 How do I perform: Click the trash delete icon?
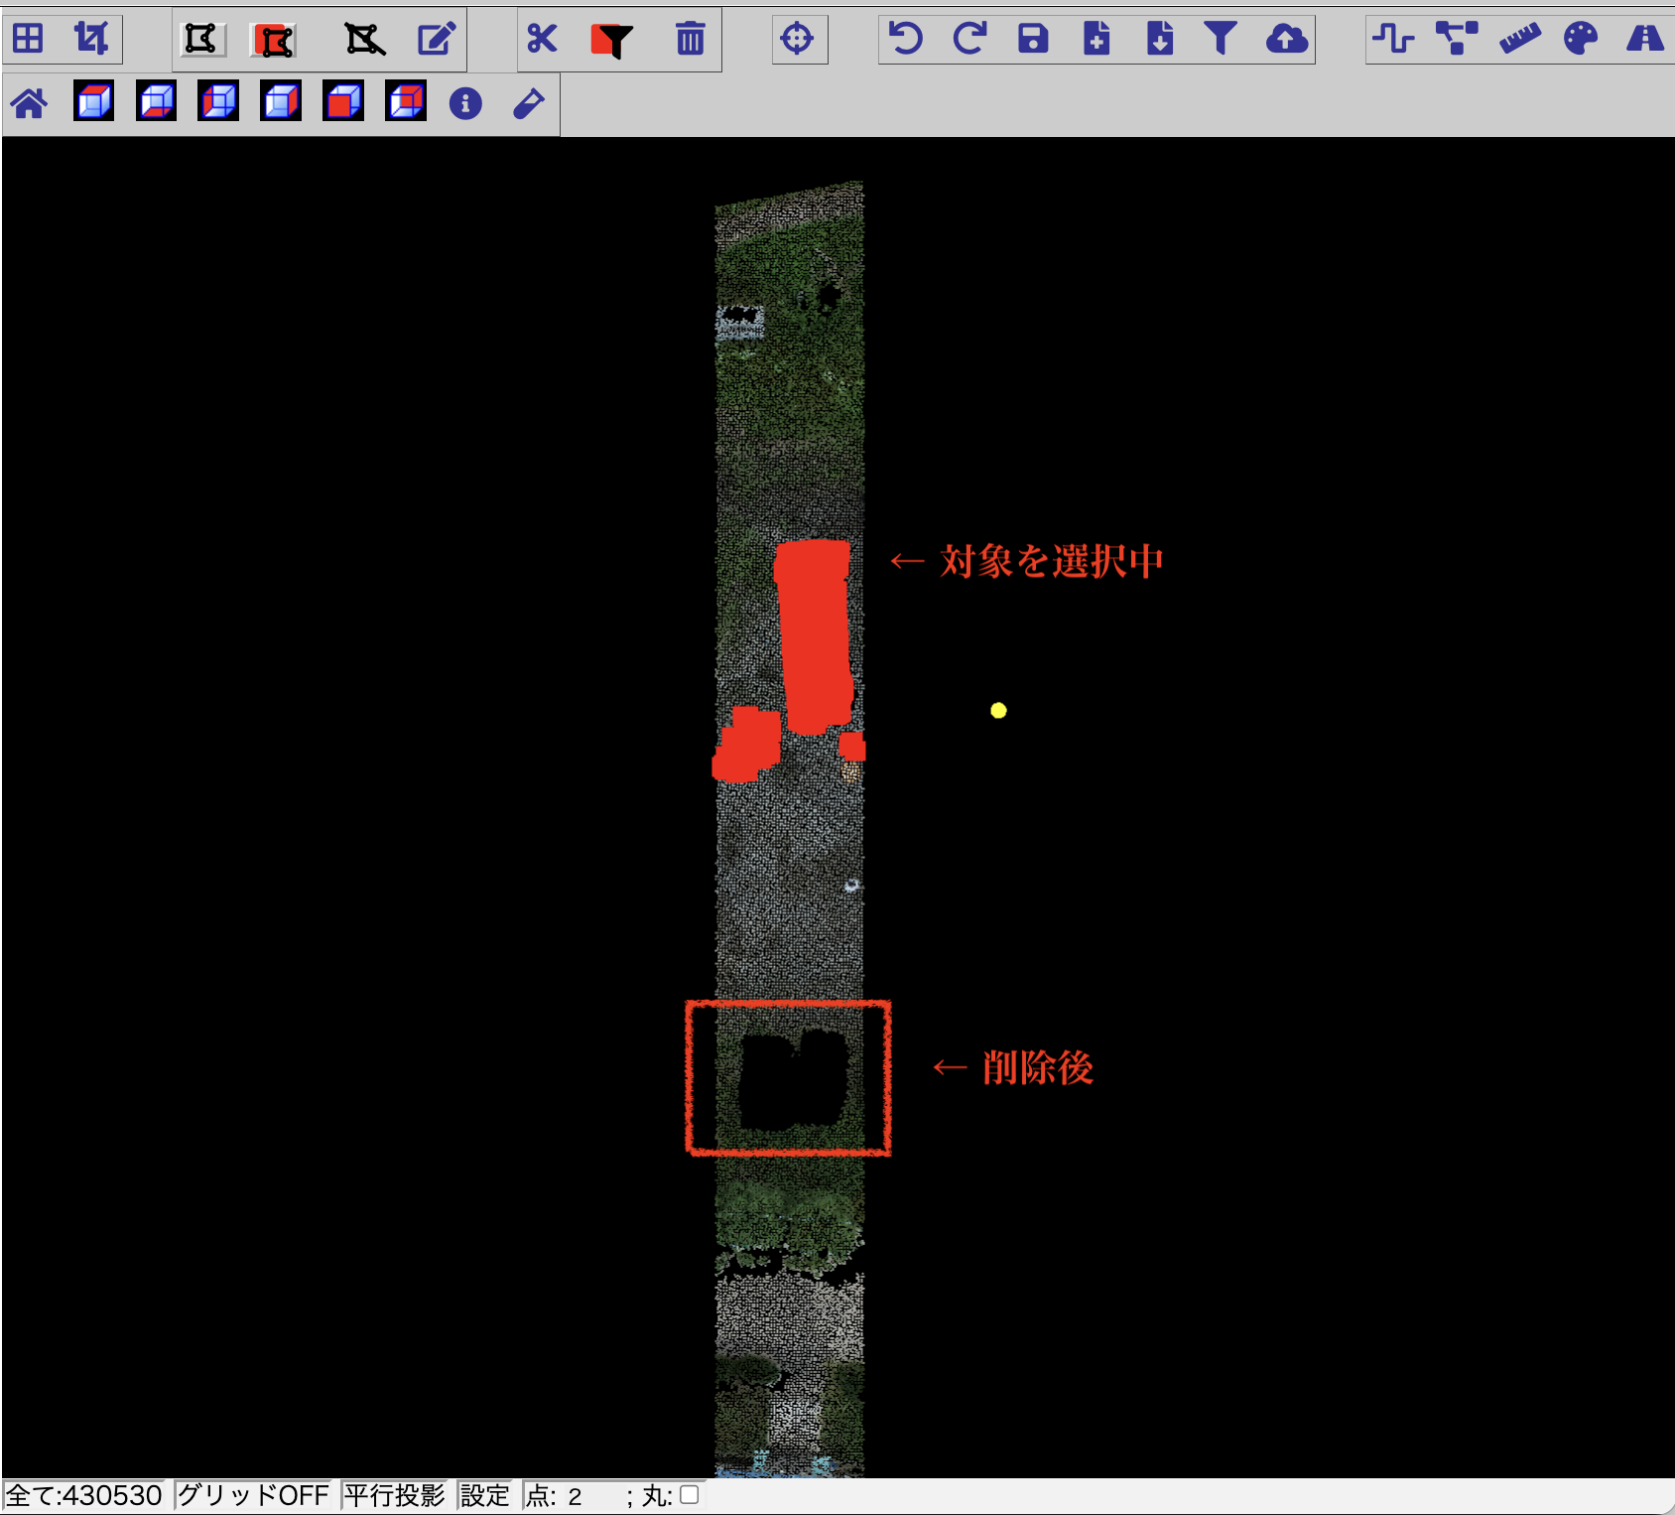690,40
